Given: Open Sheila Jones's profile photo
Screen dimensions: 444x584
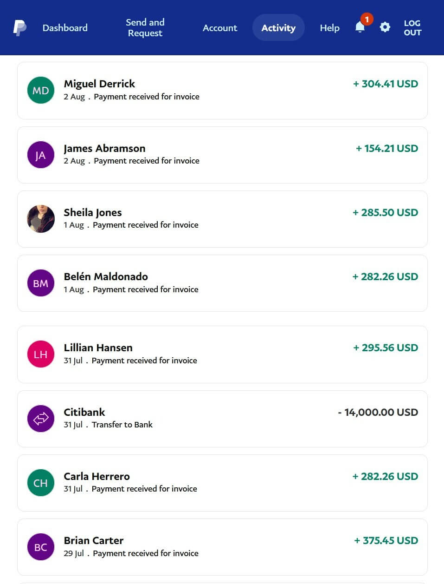Looking at the screenshot, I should [41, 219].
